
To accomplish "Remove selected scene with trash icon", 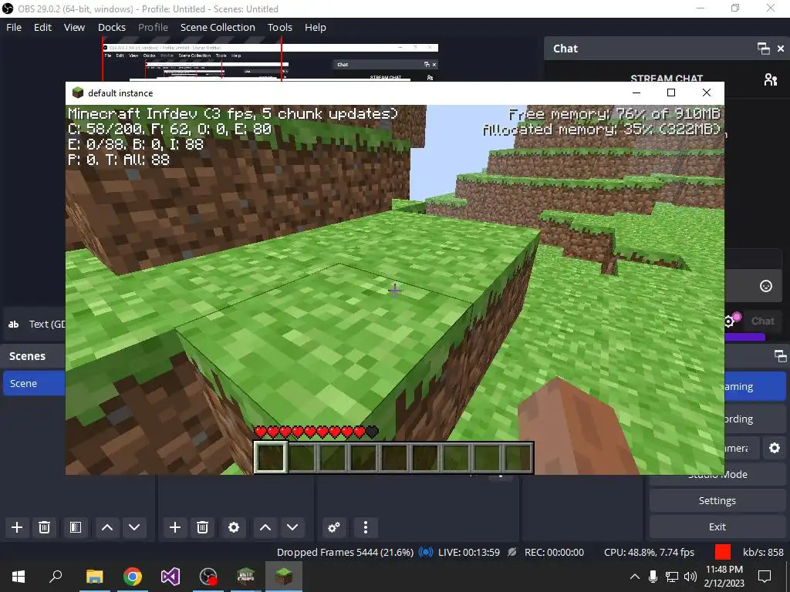I will [44, 527].
